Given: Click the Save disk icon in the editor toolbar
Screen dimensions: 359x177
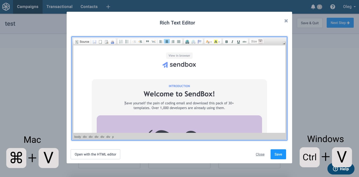Looking at the screenshot, I should (x=94, y=42).
